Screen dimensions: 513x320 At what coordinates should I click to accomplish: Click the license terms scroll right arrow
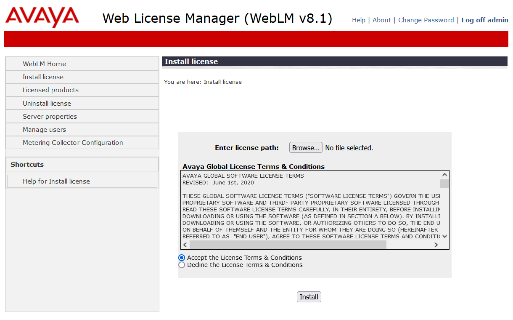point(436,245)
